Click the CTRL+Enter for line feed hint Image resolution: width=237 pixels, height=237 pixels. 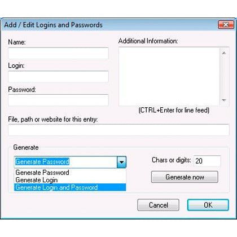pos(174,110)
